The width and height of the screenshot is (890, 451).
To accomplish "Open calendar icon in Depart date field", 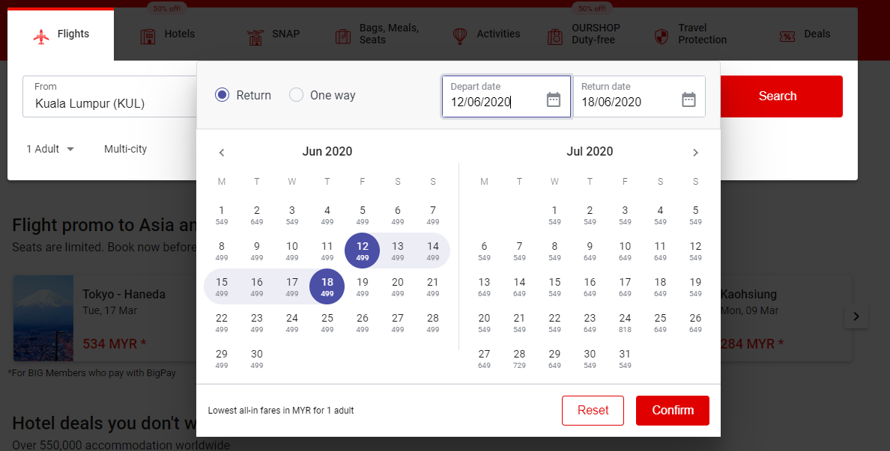I will click(554, 99).
